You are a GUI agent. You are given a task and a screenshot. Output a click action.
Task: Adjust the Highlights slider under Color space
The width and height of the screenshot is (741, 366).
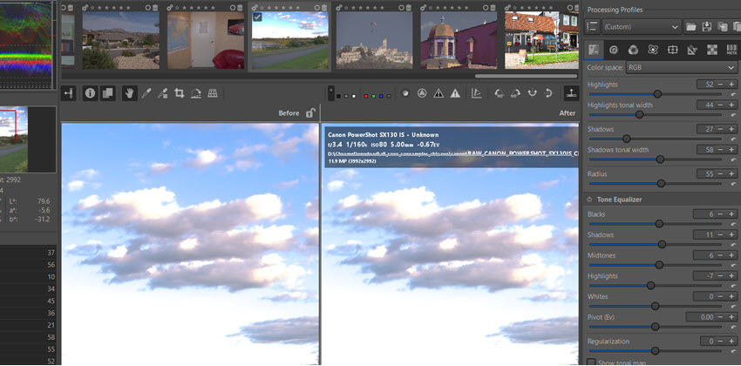655,94
